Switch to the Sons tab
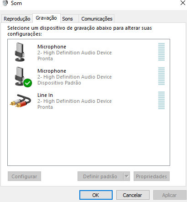 pyautogui.click(x=68, y=19)
